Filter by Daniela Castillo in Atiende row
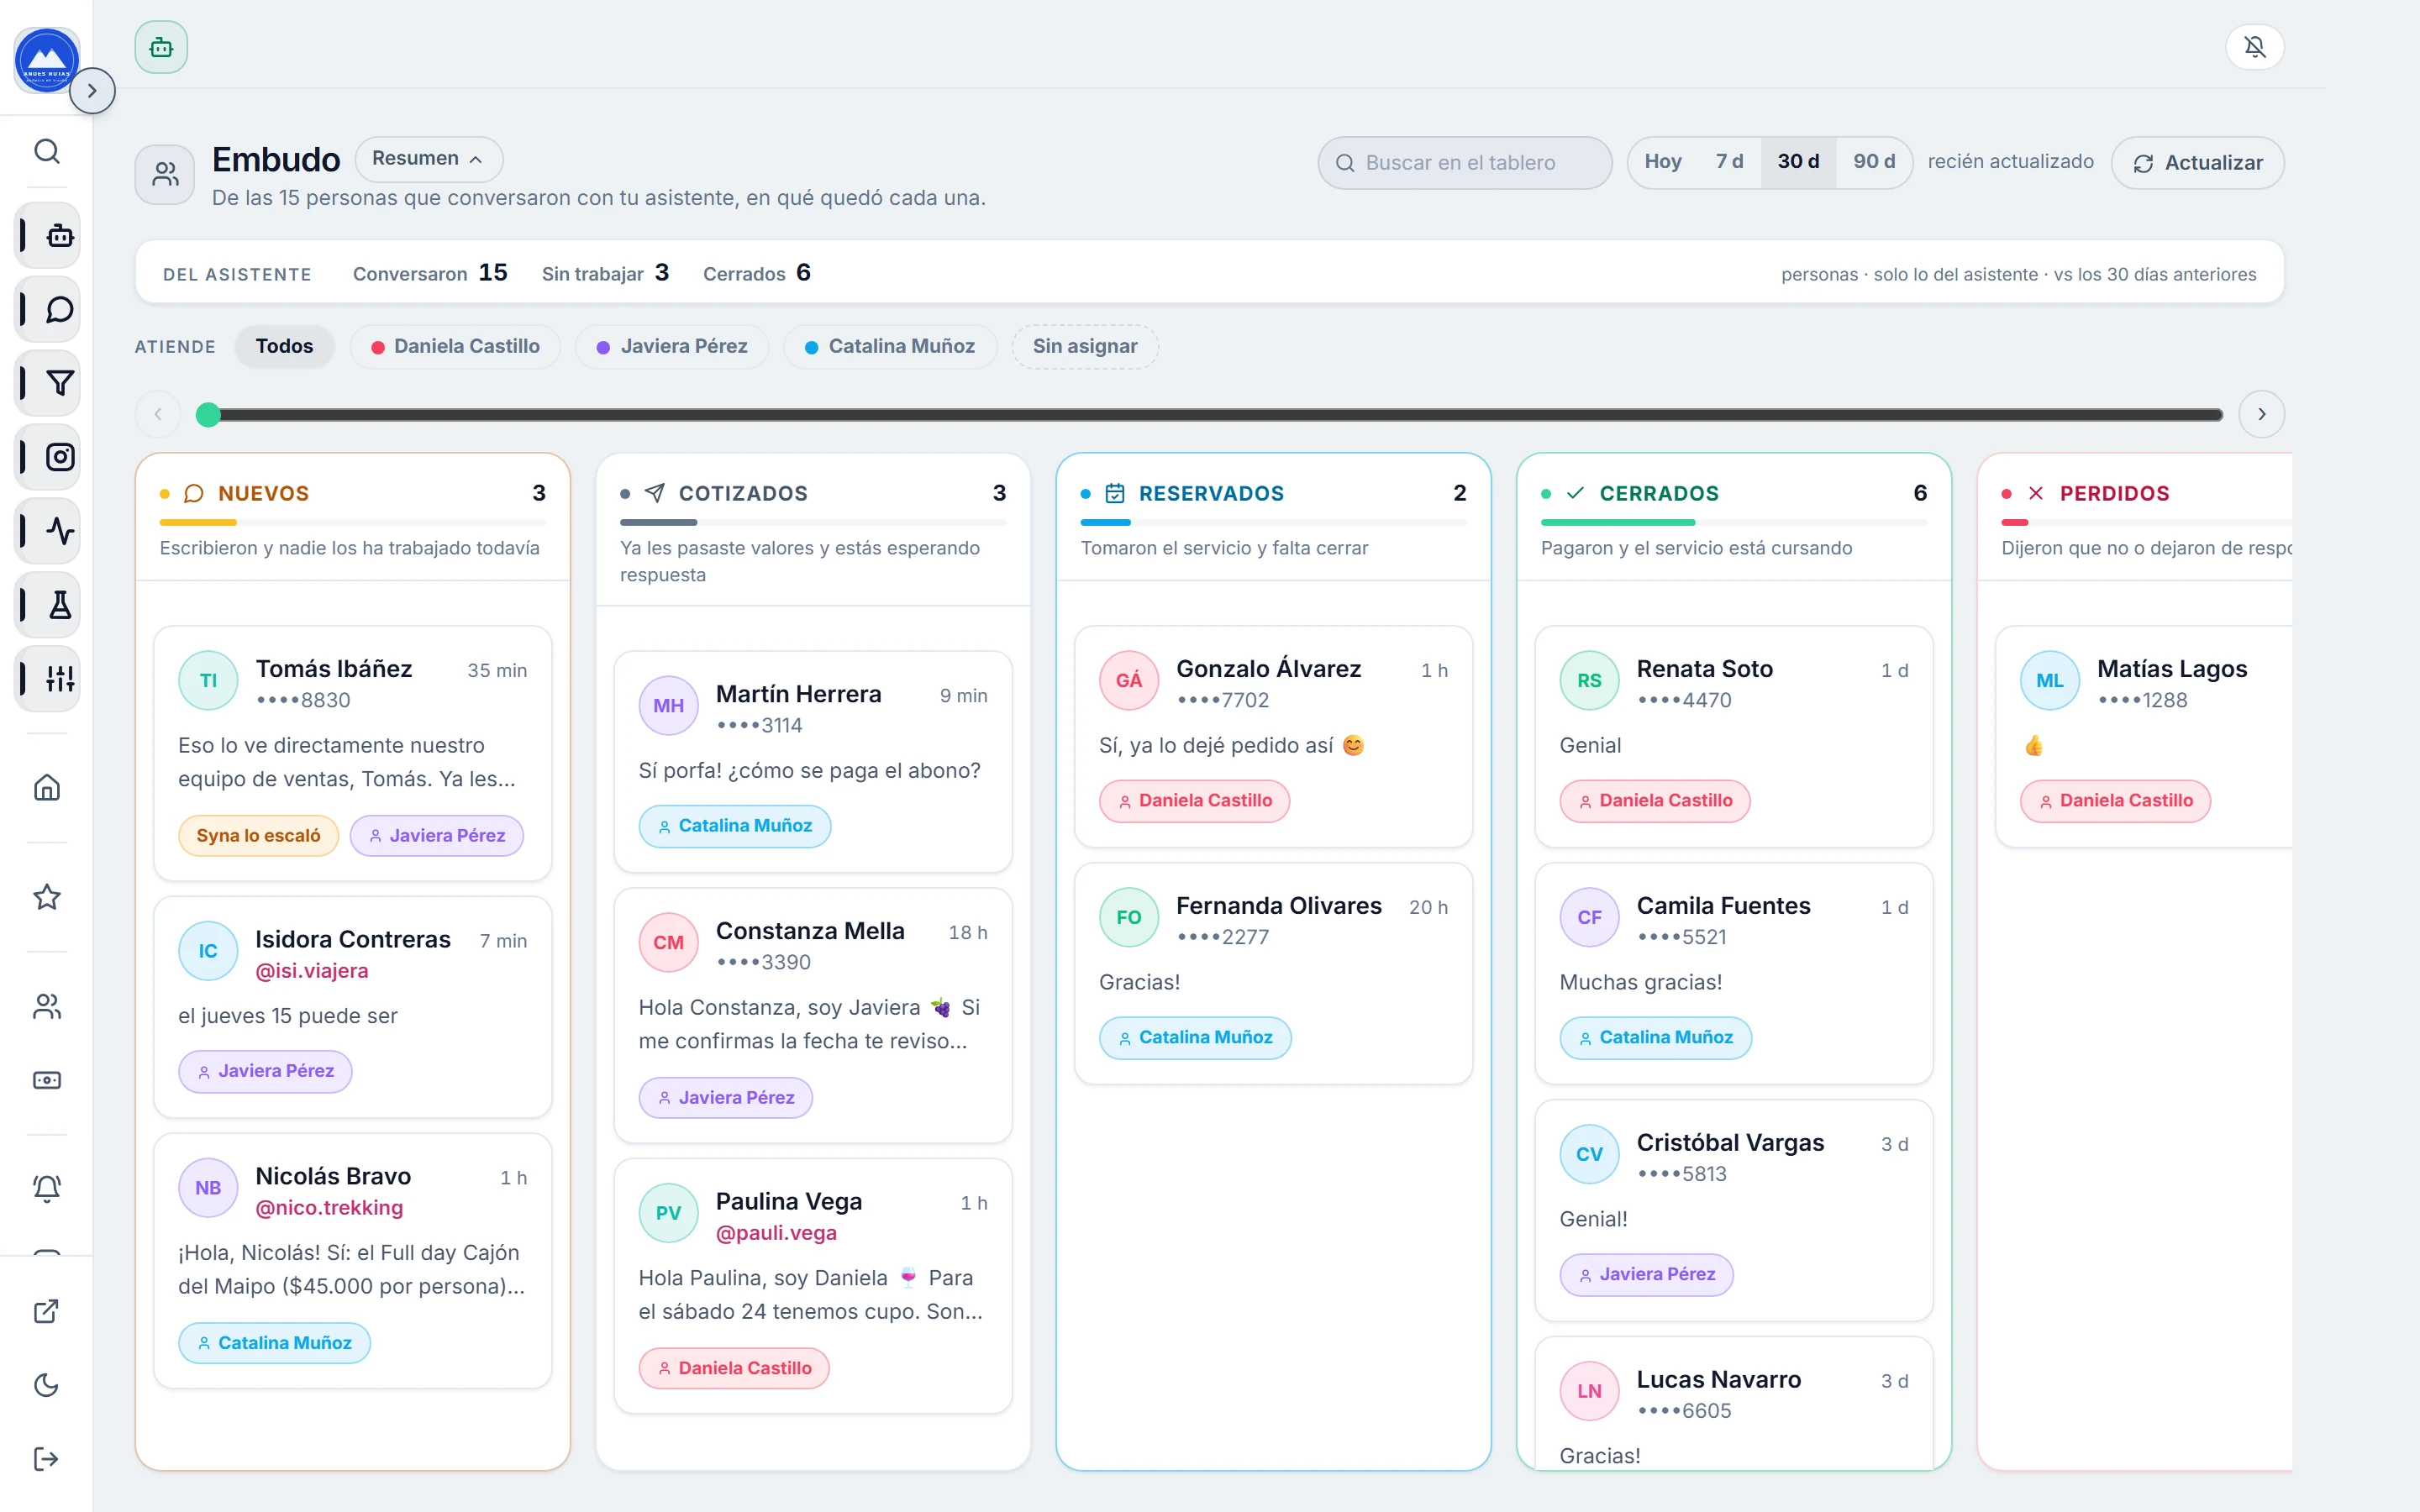The height and width of the screenshot is (1512, 2420). coord(456,346)
